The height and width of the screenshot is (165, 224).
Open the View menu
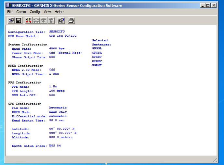tap(47, 12)
